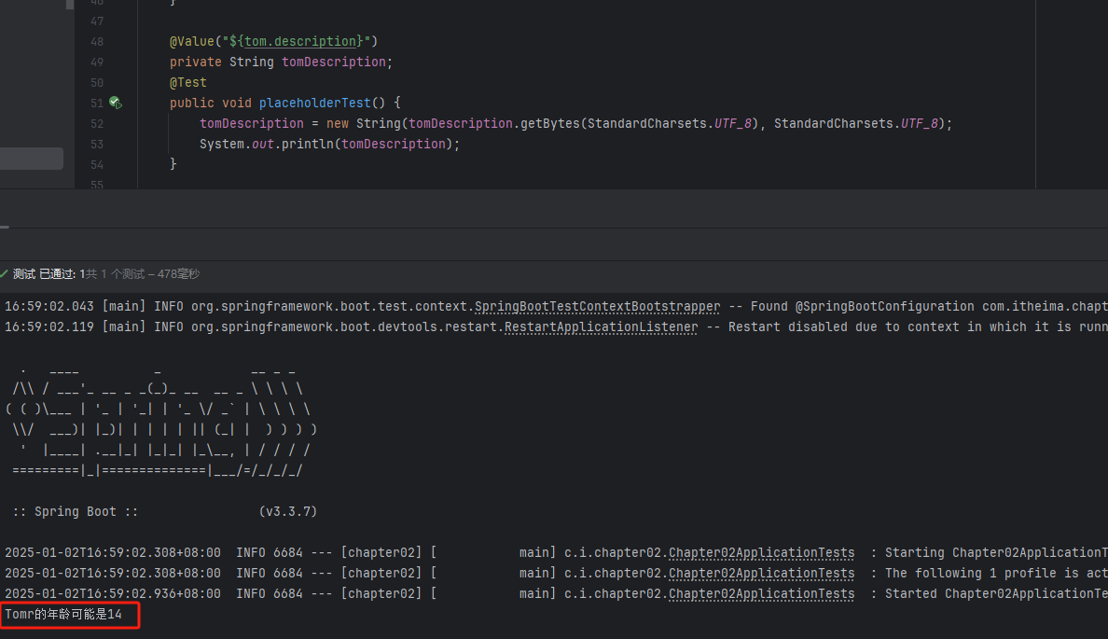Click the @Test annotation
Screen dimensions: 1108x639
click(x=188, y=82)
